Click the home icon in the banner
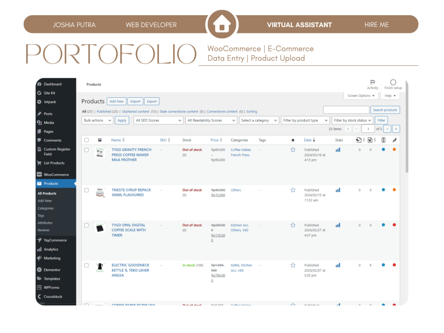 click(x=222, y=24)
